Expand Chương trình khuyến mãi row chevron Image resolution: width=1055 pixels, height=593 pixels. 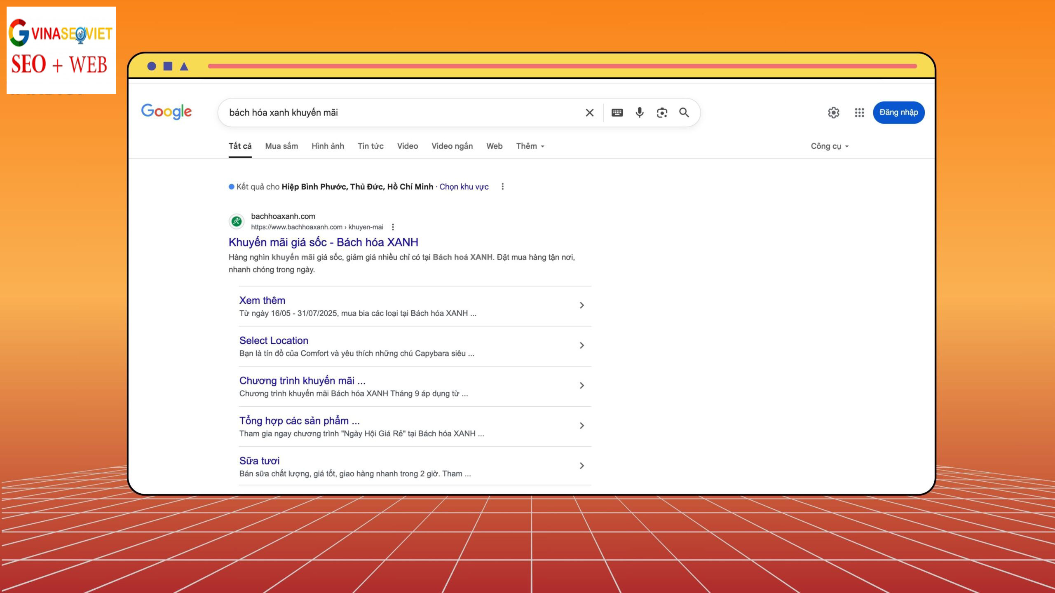[x=582, y=385]
